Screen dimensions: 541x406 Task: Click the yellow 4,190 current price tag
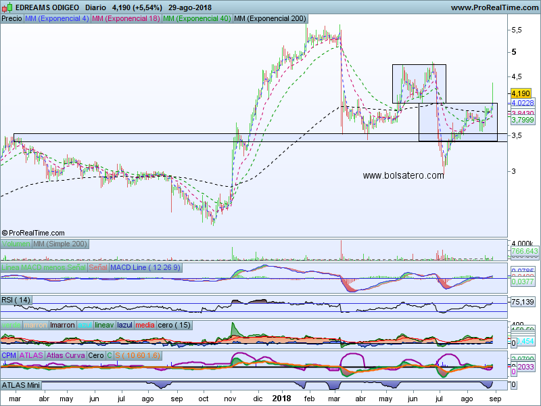click(x=521, y=93)
